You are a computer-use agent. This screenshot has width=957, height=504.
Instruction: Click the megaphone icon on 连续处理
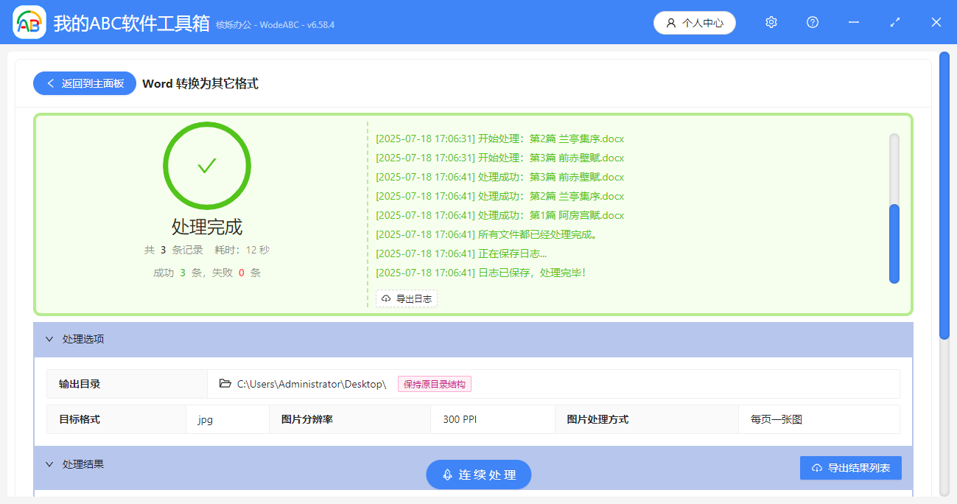coord(449,475)
